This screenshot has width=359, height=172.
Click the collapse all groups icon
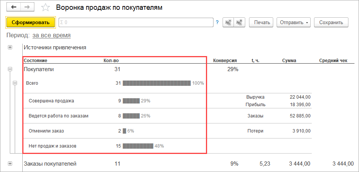(x=228, y=23)
